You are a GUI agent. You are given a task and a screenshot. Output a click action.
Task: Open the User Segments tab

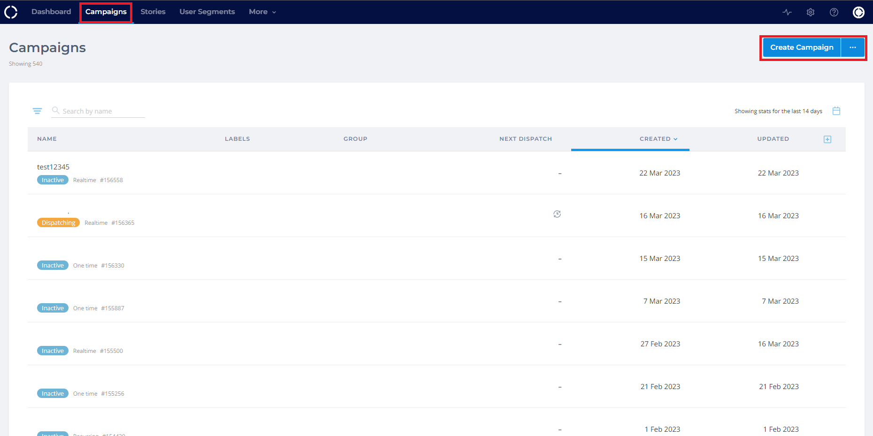click(x=207, y=12)
